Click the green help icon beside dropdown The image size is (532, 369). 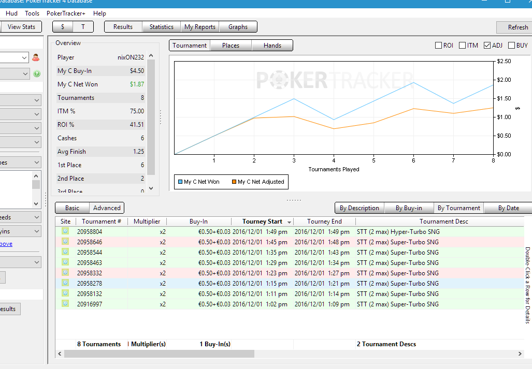click(x=37, y=74)
